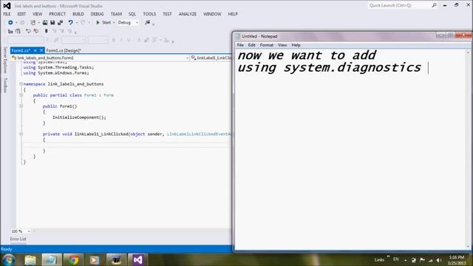Click inside the Notepad text area after diagnostics
473x266 pixels.
click(x=428, y=67)
